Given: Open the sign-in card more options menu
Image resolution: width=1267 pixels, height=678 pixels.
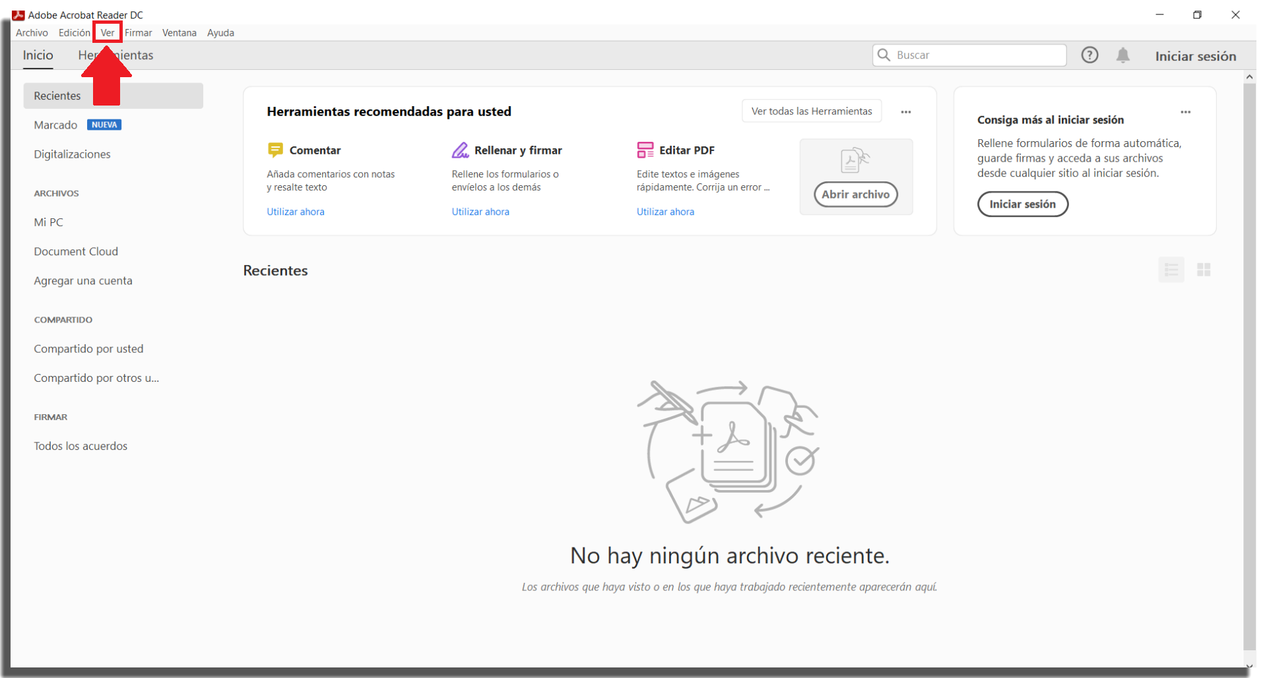Looking at the screenshot, I should (1185, 111).
